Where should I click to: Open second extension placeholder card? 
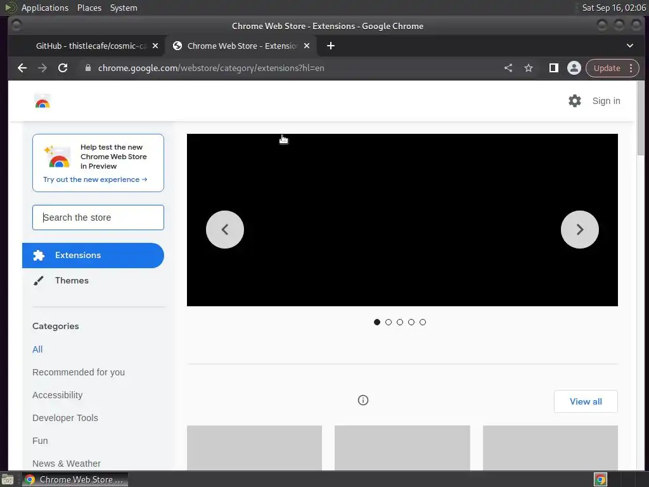pos(402,448)
